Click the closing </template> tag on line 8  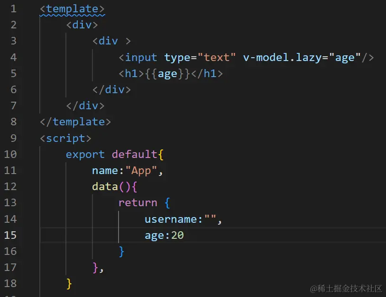point(75,122)
